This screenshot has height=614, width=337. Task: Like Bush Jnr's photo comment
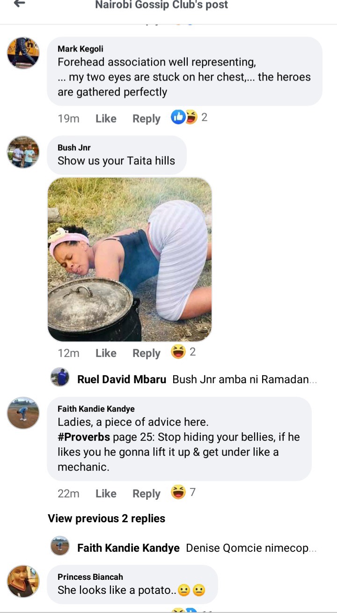[106, 353]
